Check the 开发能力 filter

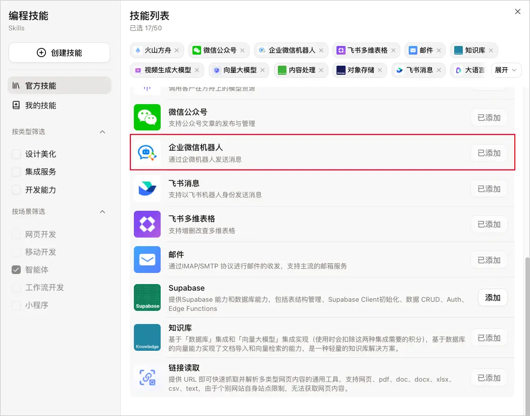pyautogui.click(x=16, y=190)
